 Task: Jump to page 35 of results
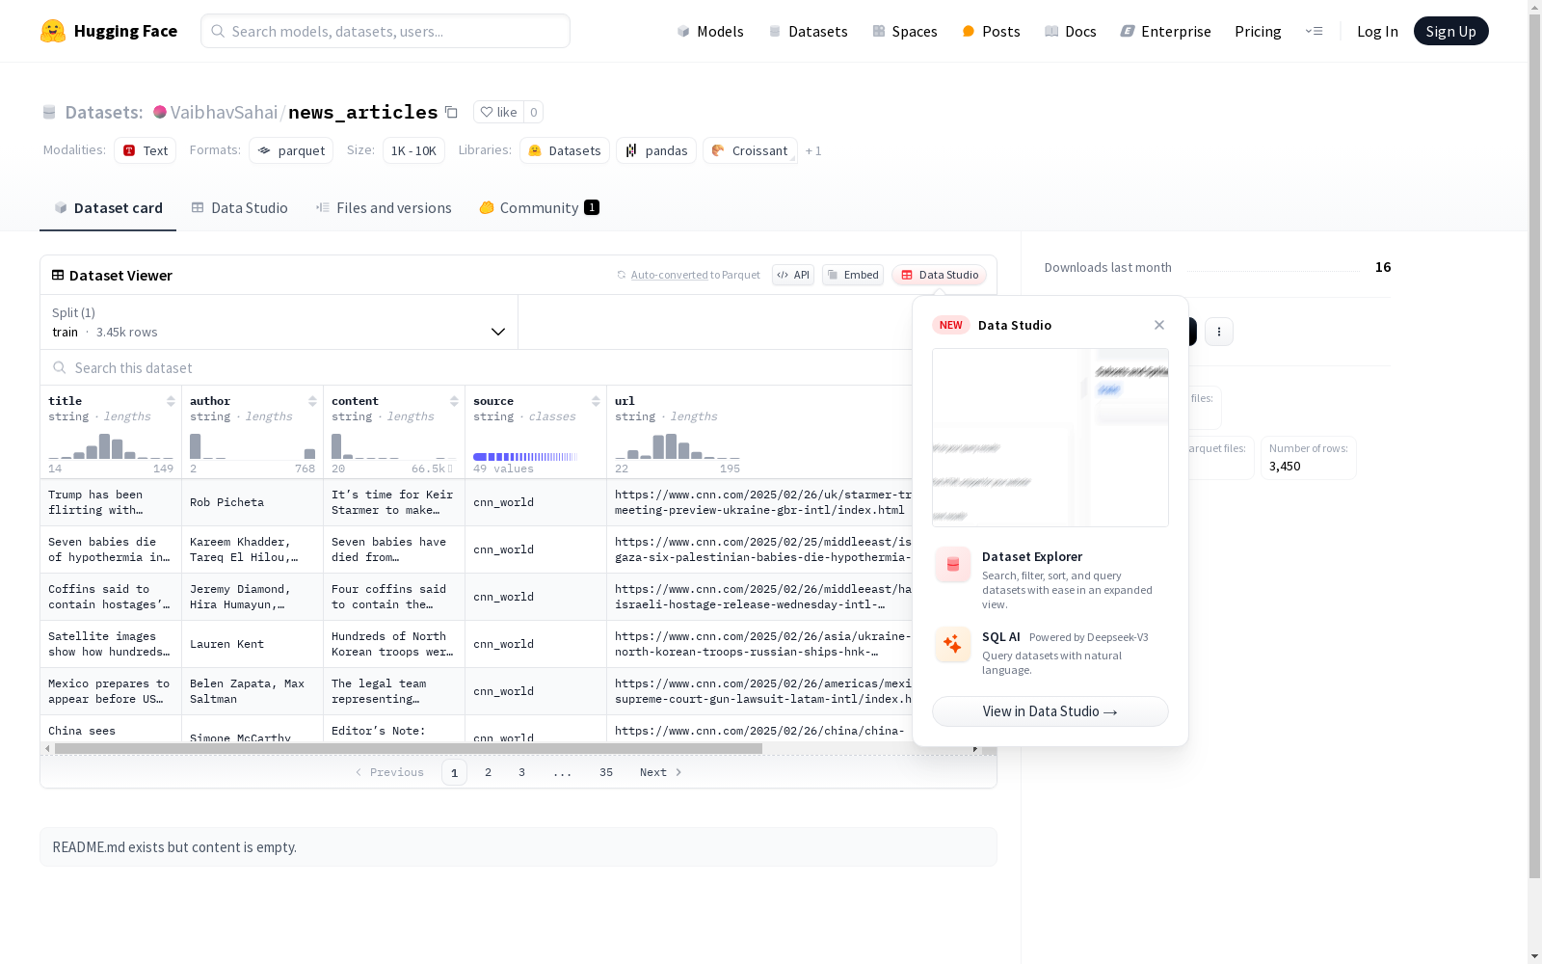coord(606,772)
